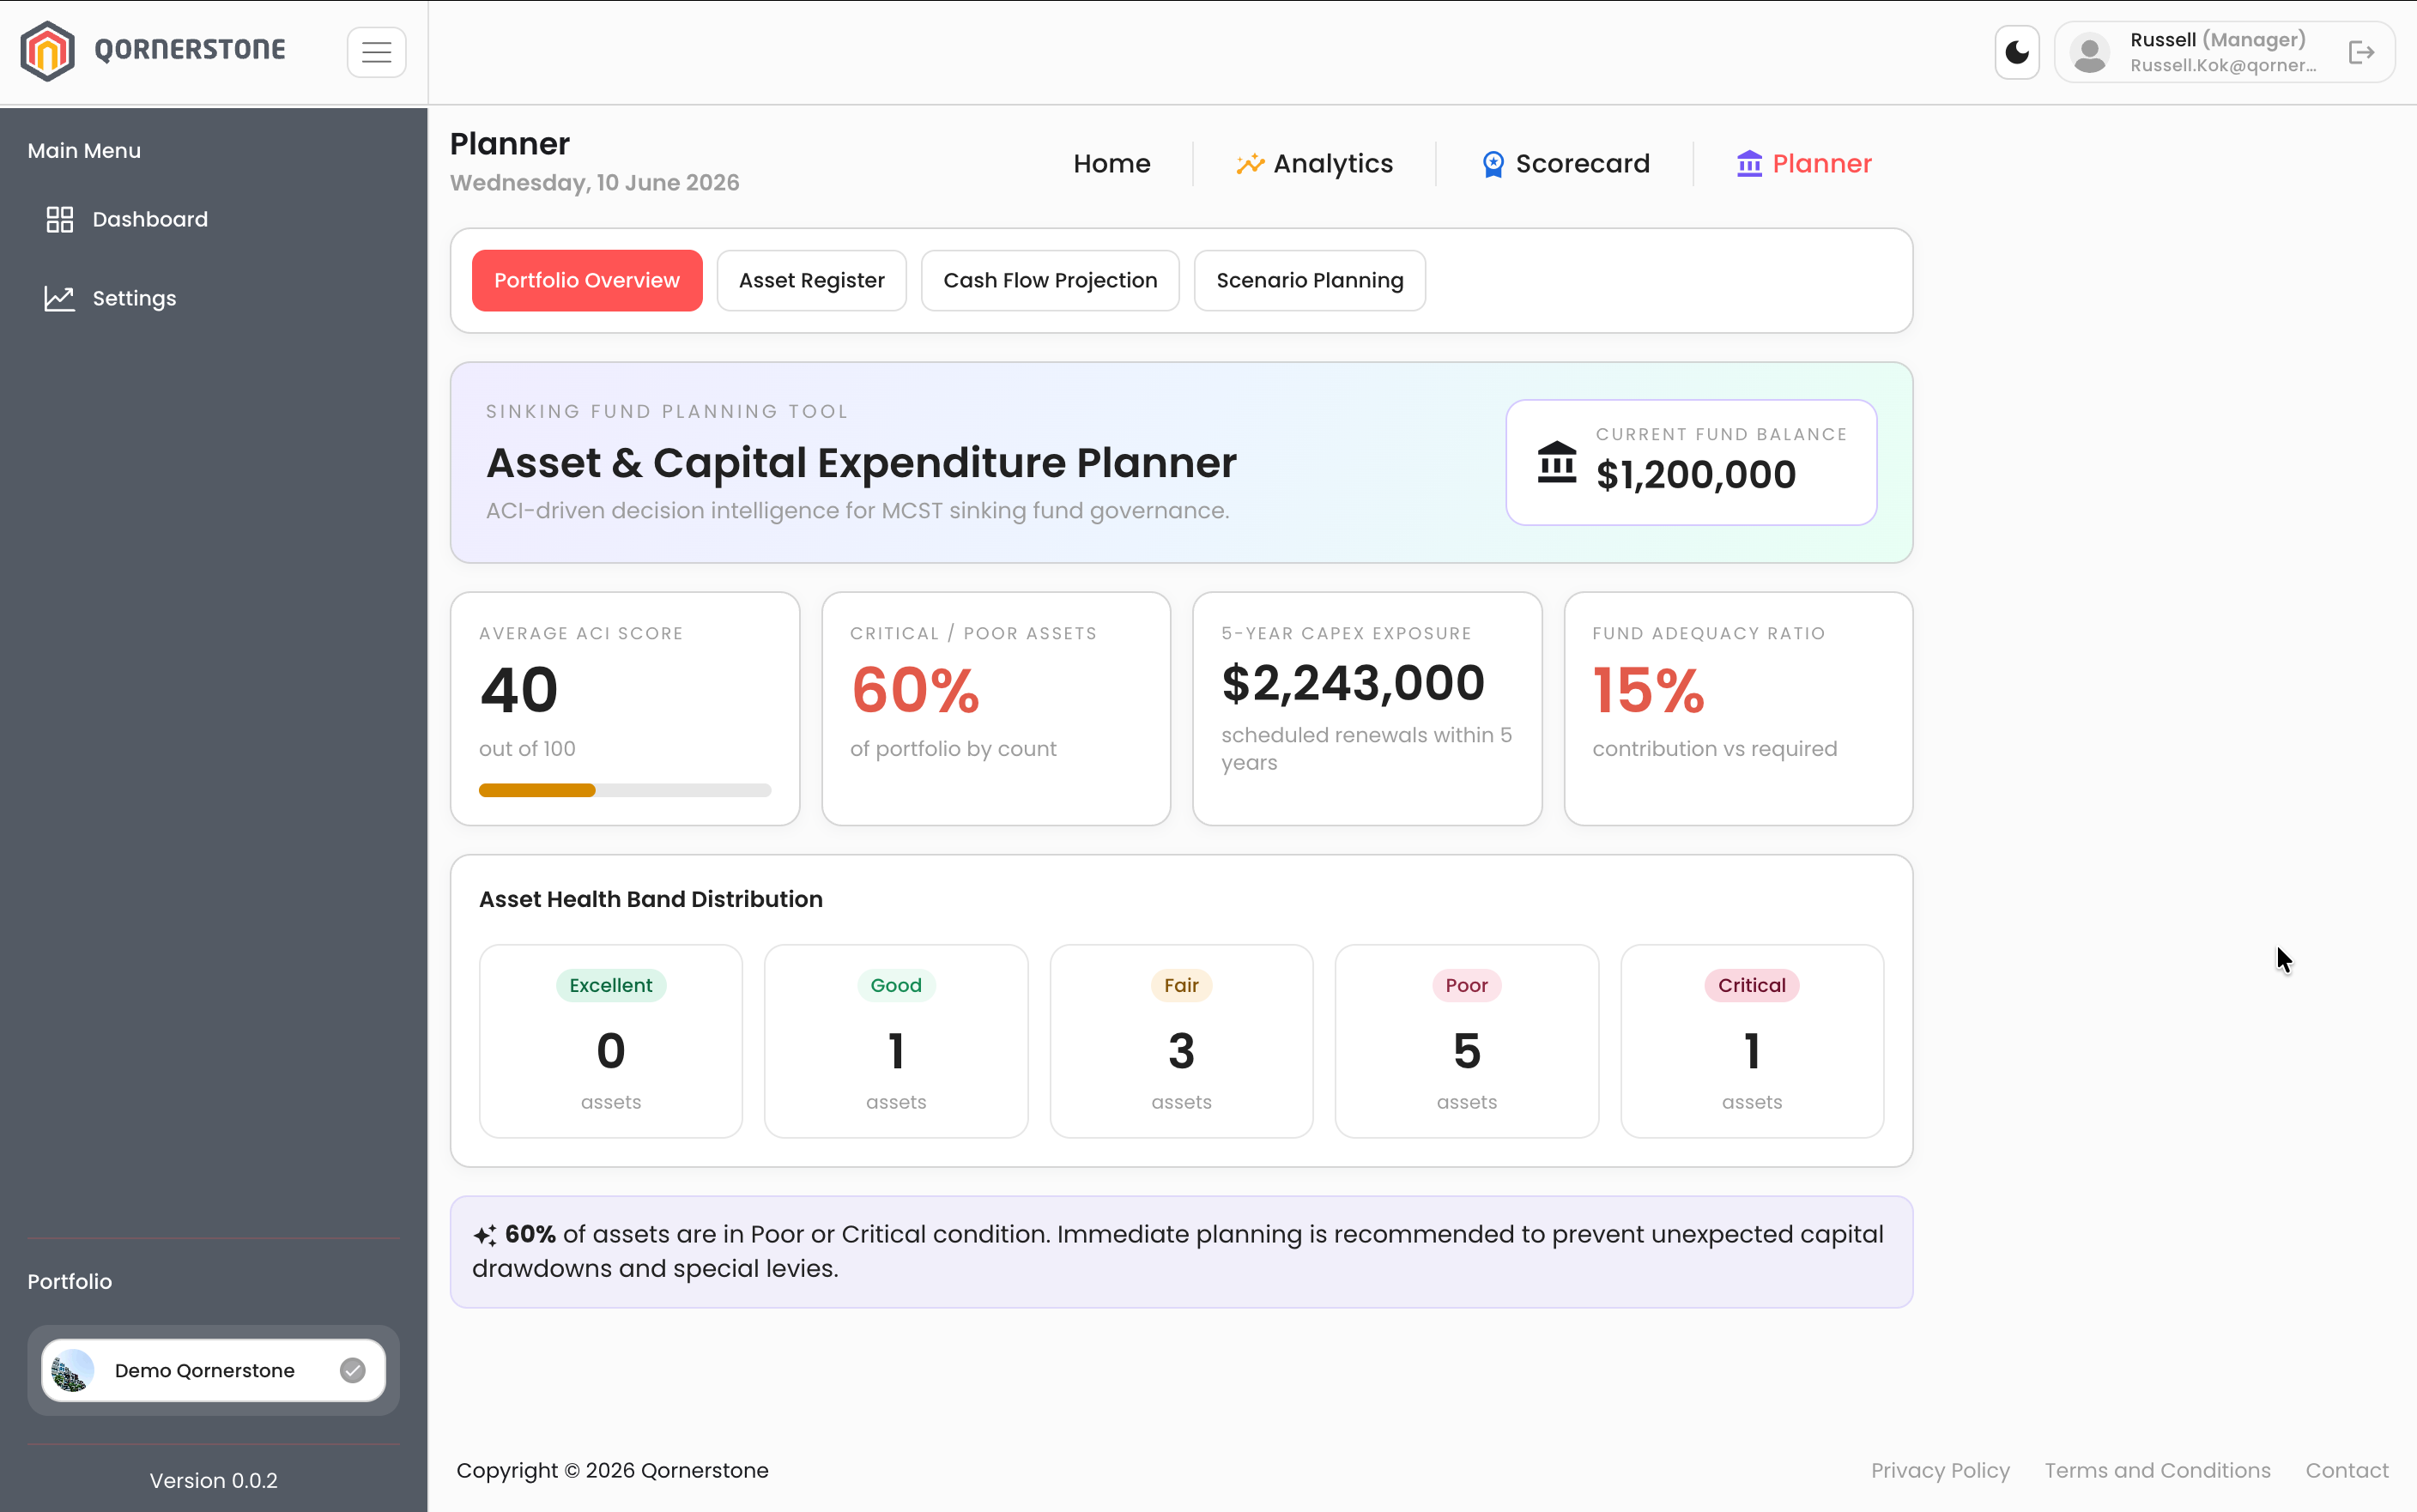The height and width of the screenshot is (1512, 2417).
Task: Click the Demo Qornerstone portfolio thumbnail
Action: (72, 1370)
